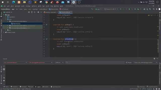161x90 pixels.
Task: Hide the Project tool window
Action: (x=41, y=12)
